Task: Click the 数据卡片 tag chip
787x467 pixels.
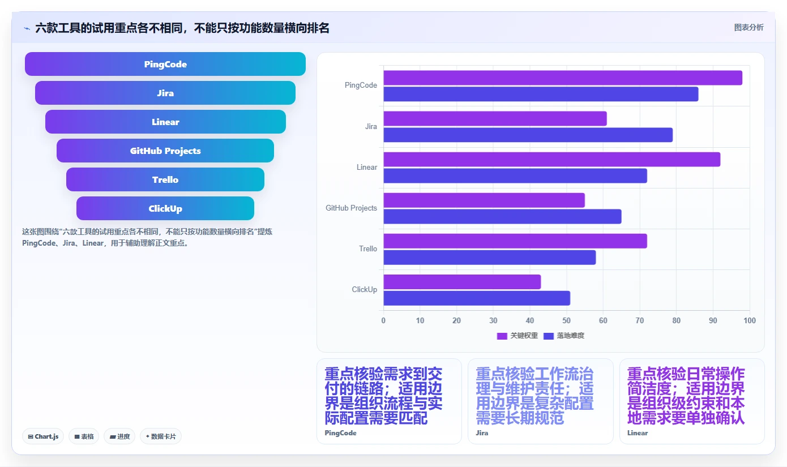Action: pyautogui.click(x=161, y=436)
